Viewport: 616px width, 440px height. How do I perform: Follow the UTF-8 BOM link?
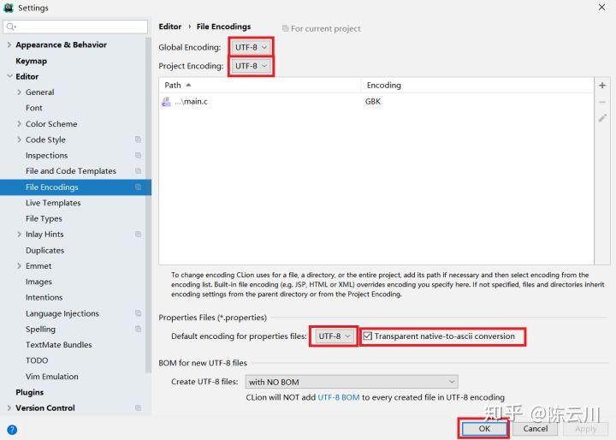(339, 397)
